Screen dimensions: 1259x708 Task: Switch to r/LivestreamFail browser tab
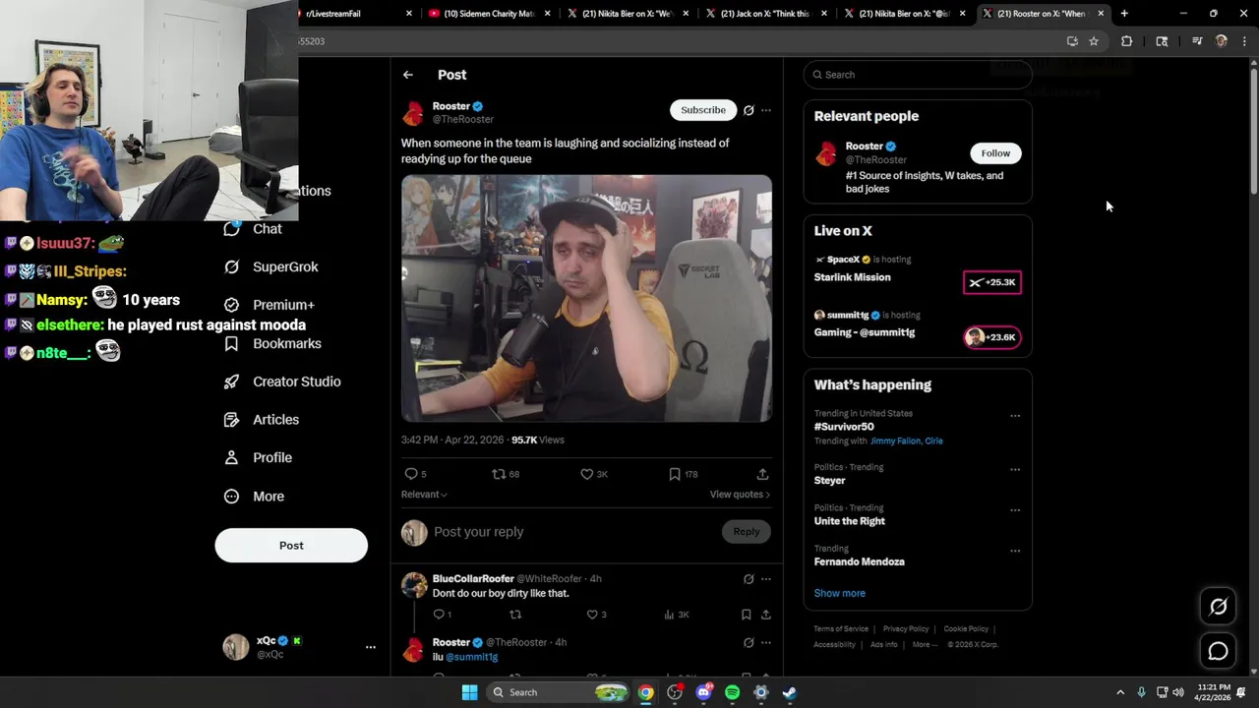coord(342,14)
